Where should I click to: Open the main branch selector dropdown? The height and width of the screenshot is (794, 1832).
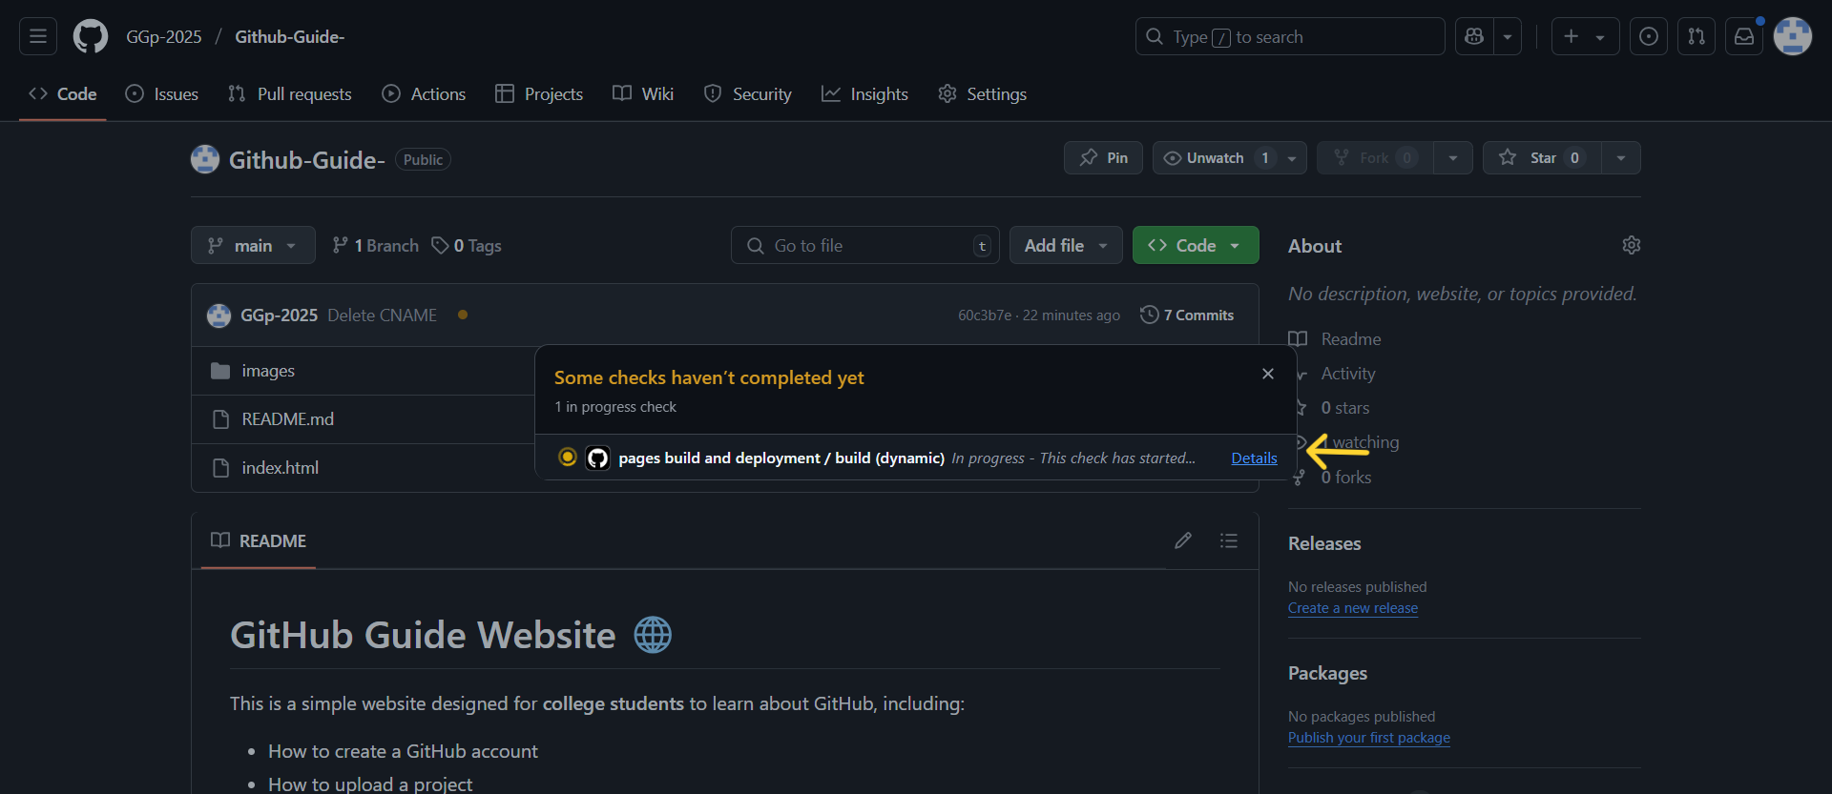[253, 245]
